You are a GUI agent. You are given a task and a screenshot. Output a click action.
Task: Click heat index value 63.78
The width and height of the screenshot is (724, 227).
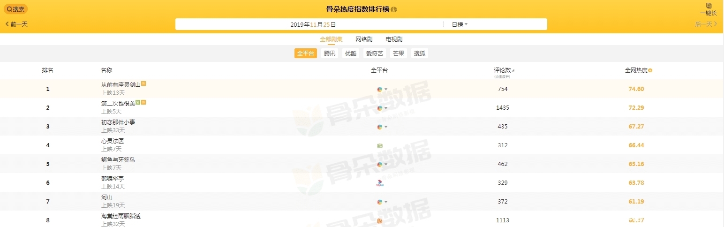[x=636, y=183]
